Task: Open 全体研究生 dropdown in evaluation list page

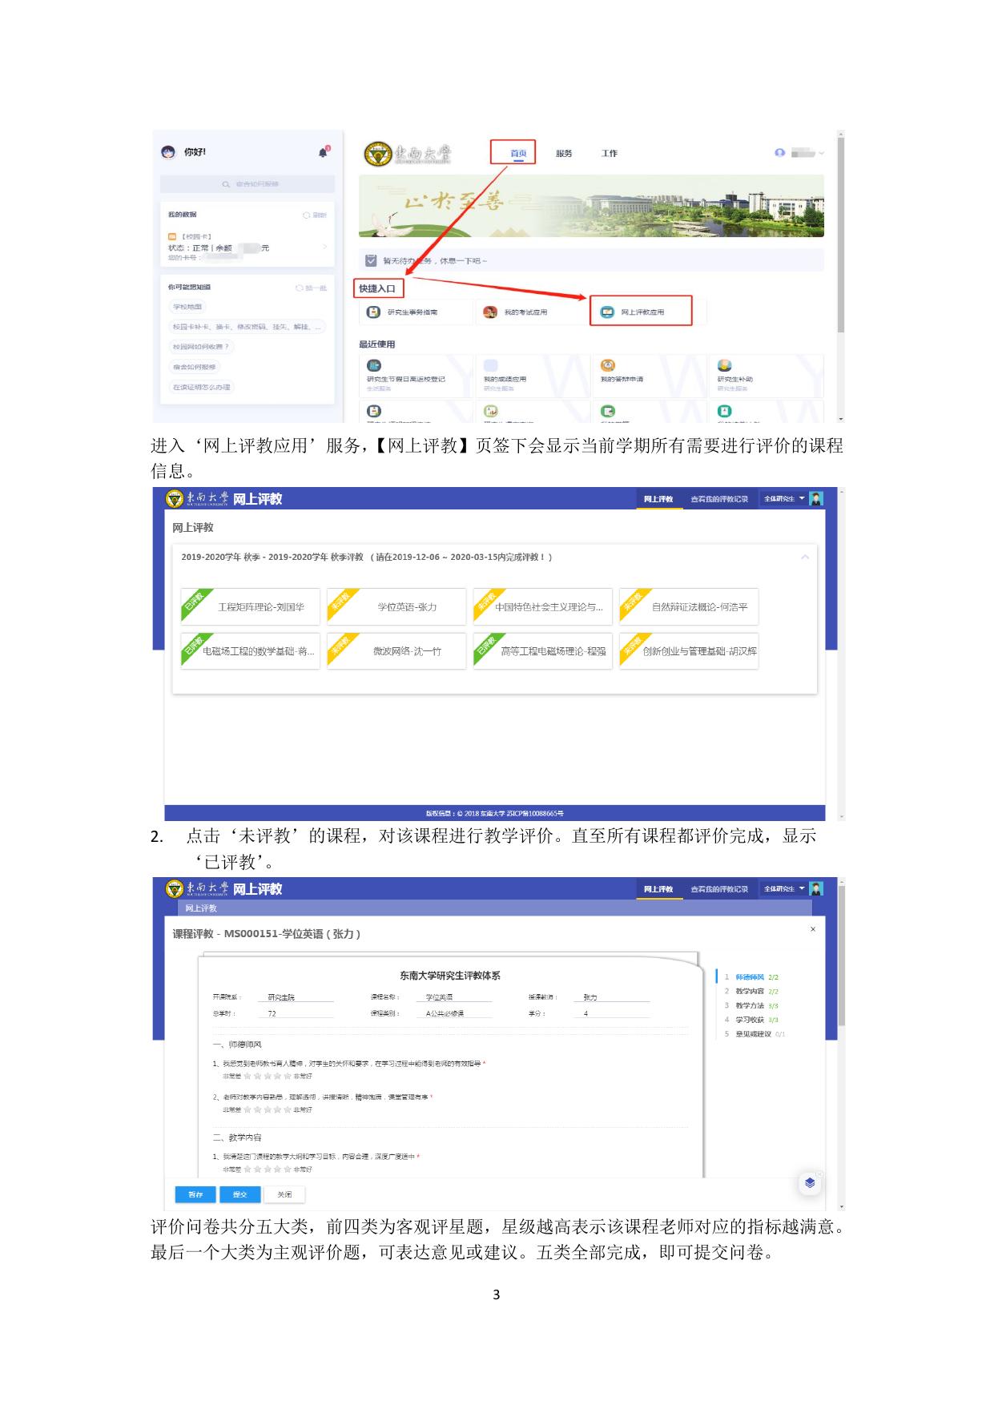Action: 783,499
